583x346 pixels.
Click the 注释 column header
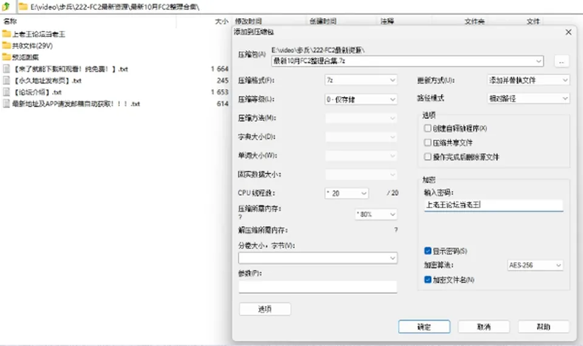tap(387, 21)
